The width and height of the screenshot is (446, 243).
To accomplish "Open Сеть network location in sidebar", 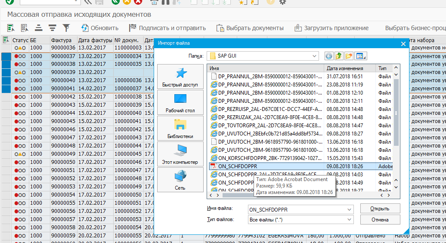I will point(180,180).
